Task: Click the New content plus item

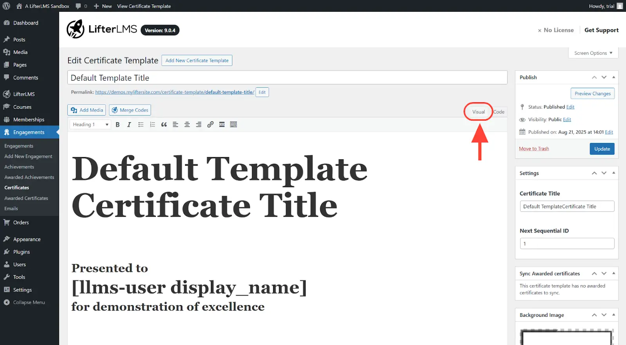Action: (103, 6)
